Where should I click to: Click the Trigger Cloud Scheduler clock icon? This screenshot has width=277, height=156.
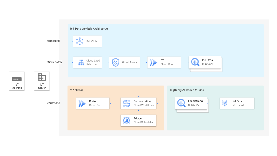click(x=126, y=120)
